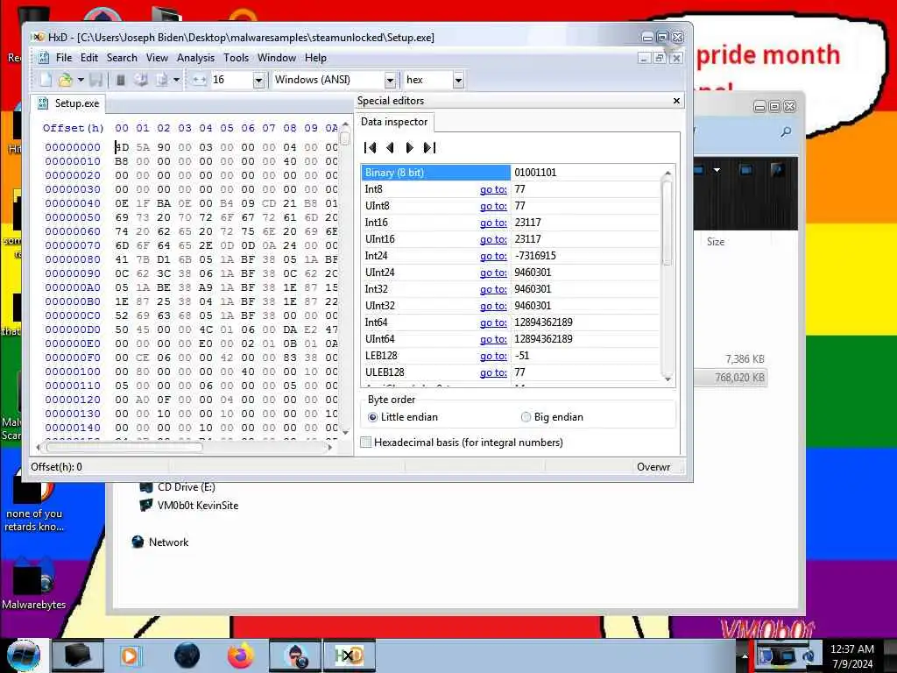The height and width of the screenshot is (673, 897).
Task: Select Big endian byte order
Action: [552, 417]
